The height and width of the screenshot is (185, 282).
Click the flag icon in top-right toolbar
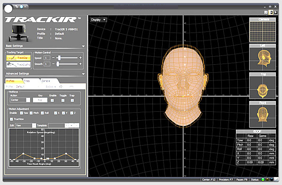(266, 12)
